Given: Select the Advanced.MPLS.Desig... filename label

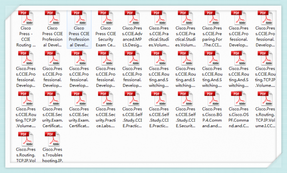Looking at the screenshot, I should 132,37.
